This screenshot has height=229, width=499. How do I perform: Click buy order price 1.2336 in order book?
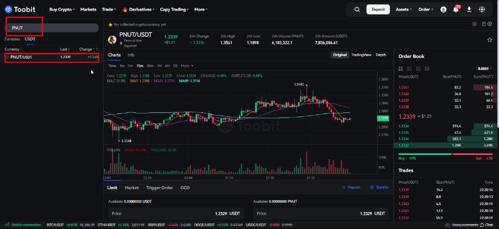point(404,126)
